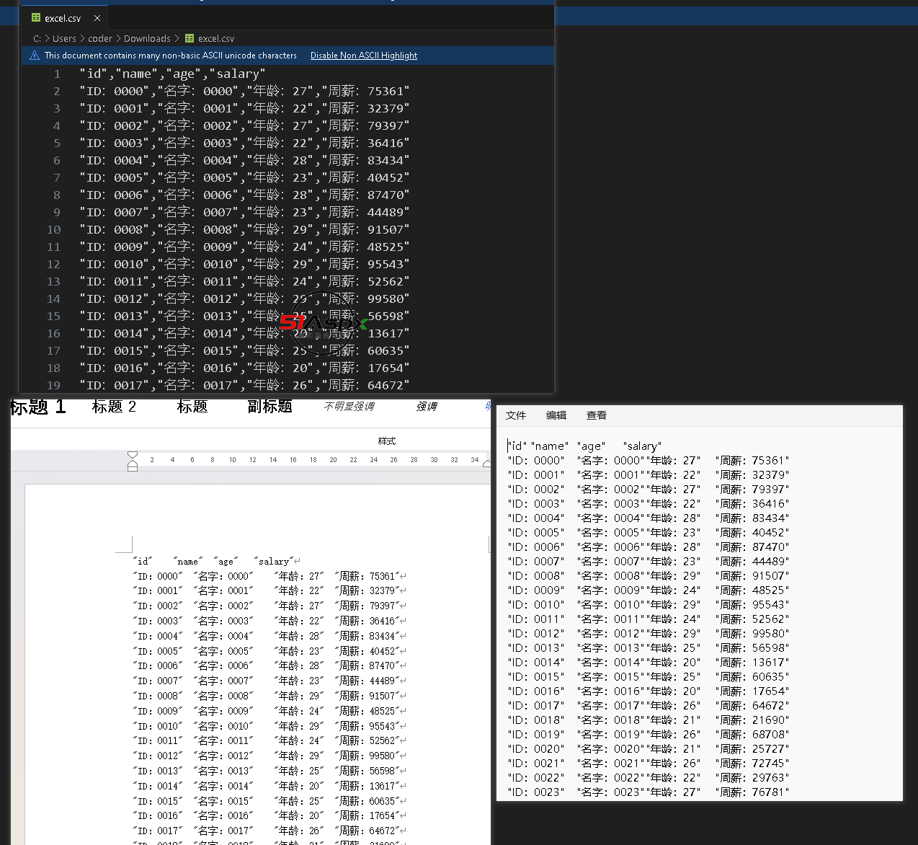Click the first line indent marker on ruler
Viewport: 918px width, 845px height.
[133, 455]
